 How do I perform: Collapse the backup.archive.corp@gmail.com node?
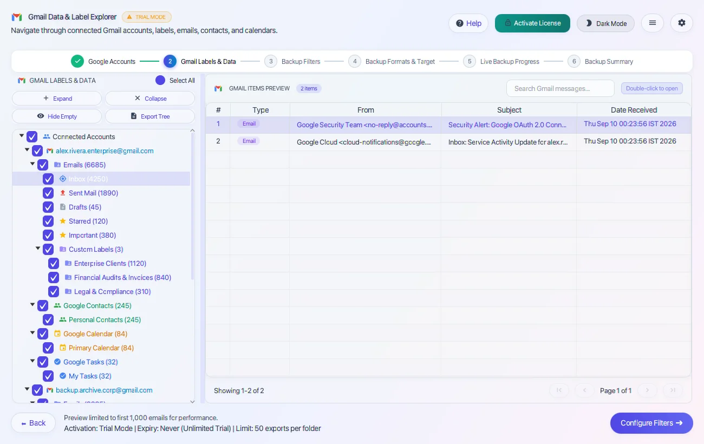(27, 389)
